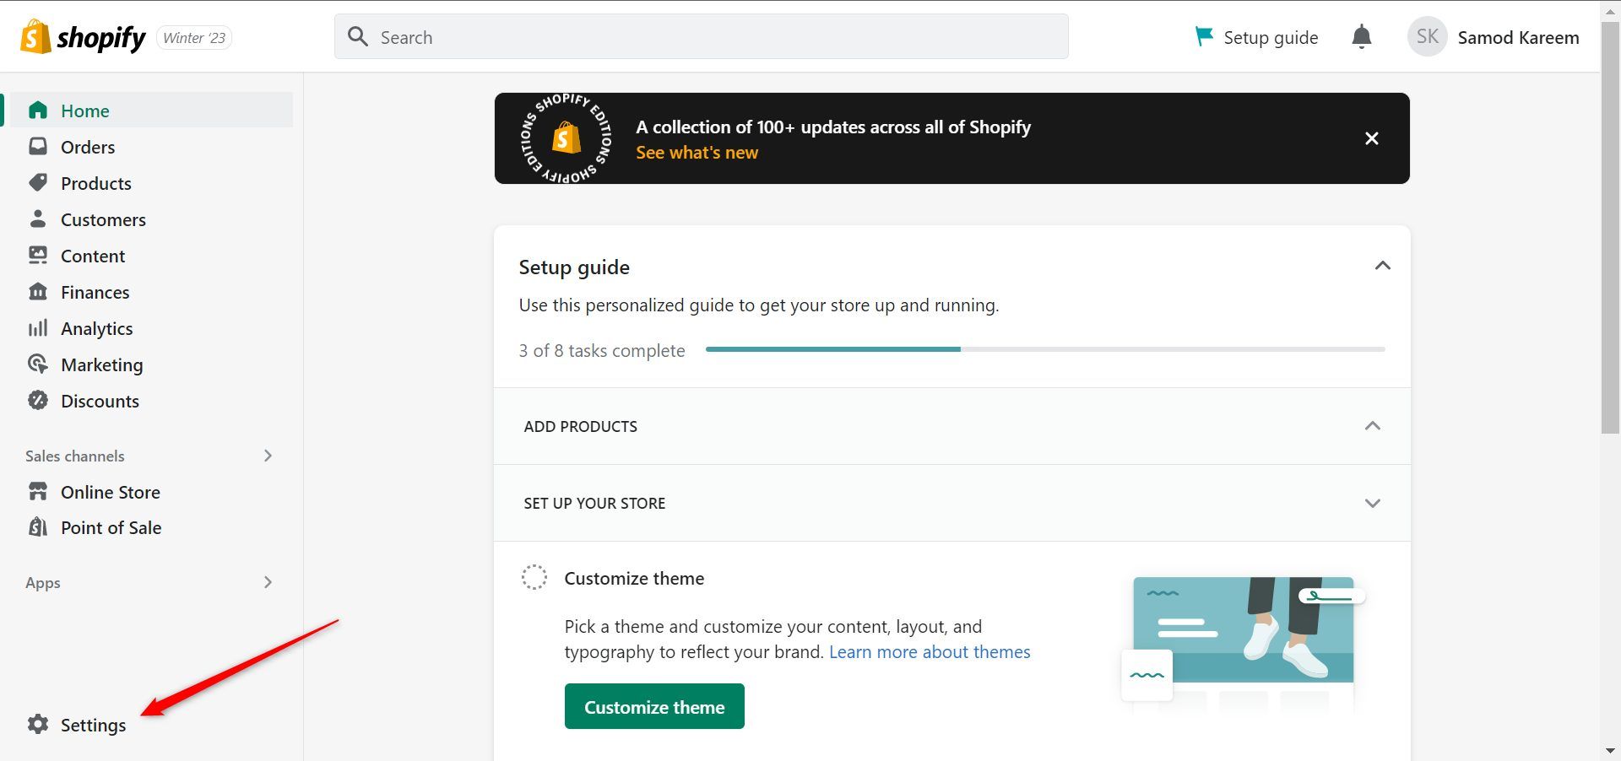Click scrollbar down arrow
The image size is (1621, 761).
1610,751
